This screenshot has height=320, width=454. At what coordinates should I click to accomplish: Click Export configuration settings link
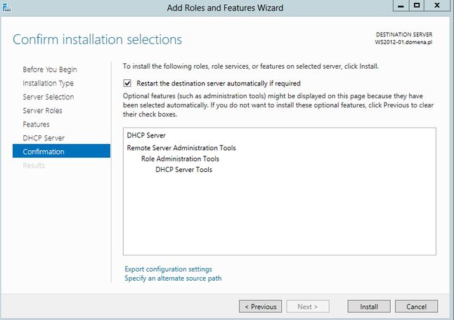168,269
